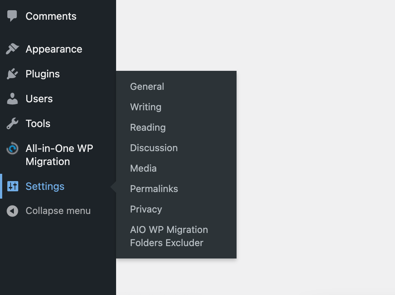Open the Plugins menu label

[x=43, y=74]
